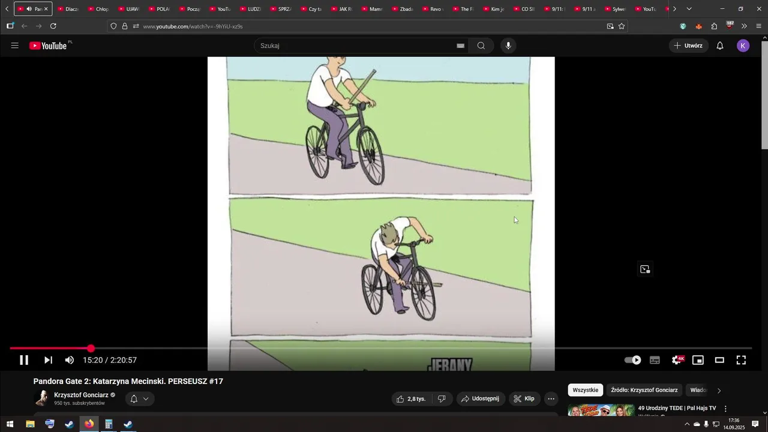Open Krzysztof Gonciarz channel name link

[x=81, y=395]
